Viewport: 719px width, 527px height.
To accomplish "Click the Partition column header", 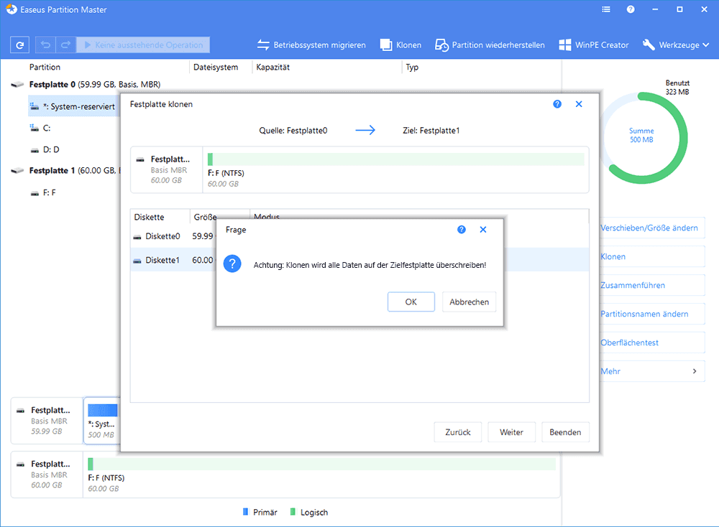I will tap(45, 67).
